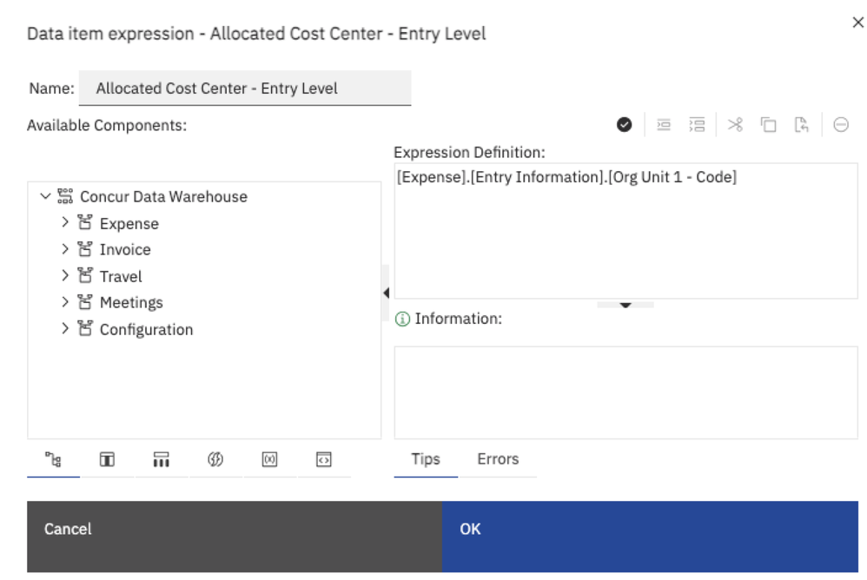Expand the Invoice folder
Viewport: 867px width, 580px height.
pyautogui.click(x=64, y=249)
